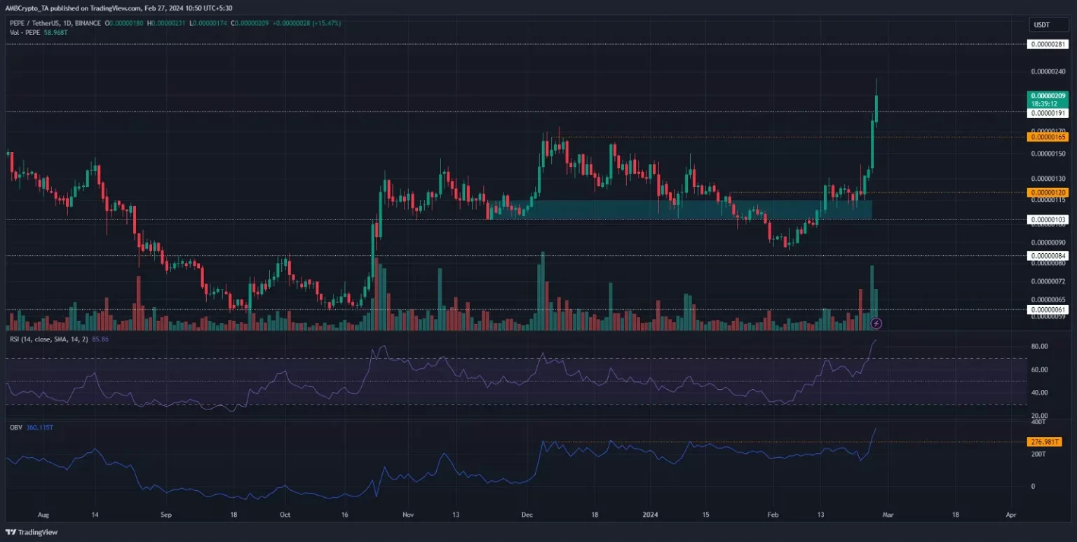Click the 0.00000103 support level label

pos(1048,219)
